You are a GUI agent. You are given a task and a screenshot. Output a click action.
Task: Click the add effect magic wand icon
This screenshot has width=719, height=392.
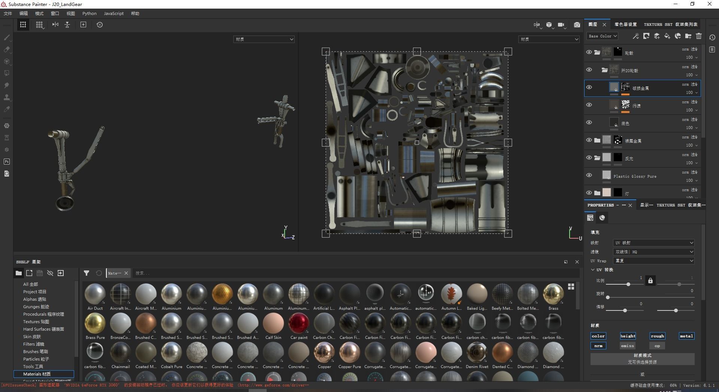tap(635, 36)
